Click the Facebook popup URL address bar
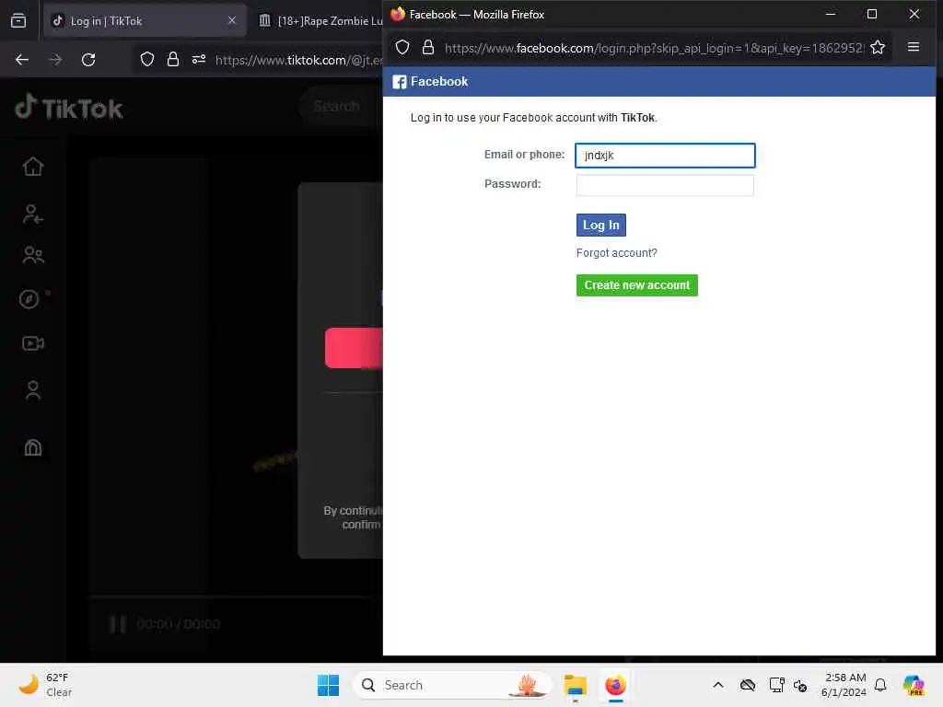 (654, 48)
